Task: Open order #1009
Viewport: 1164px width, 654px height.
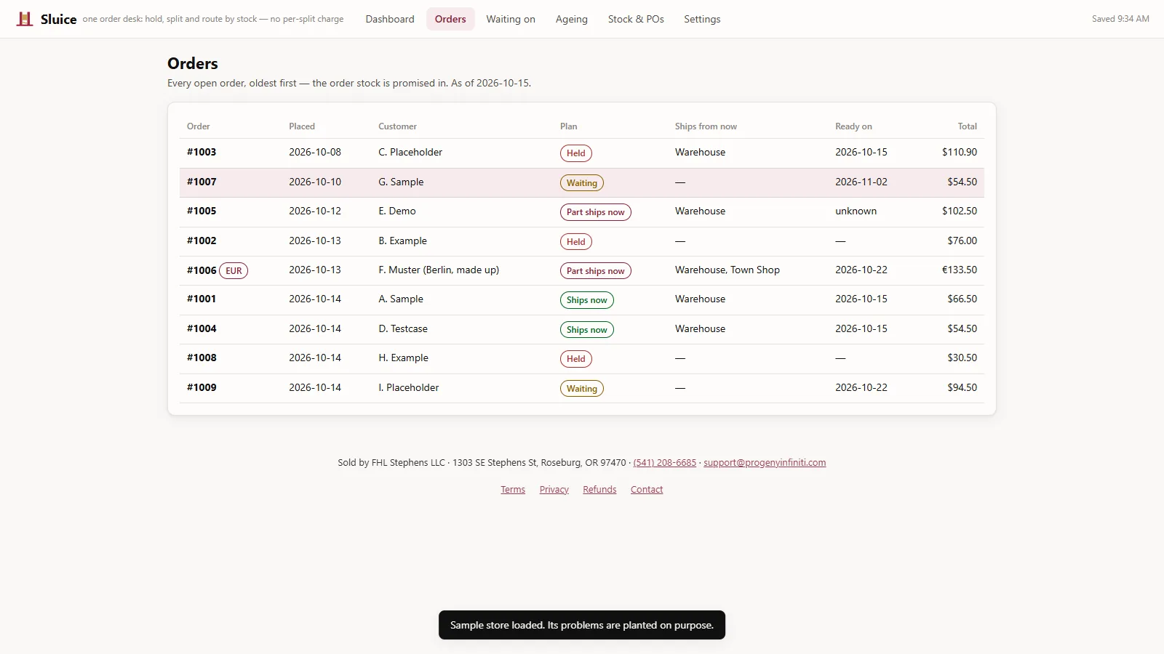Action: (x=202, y=387)
